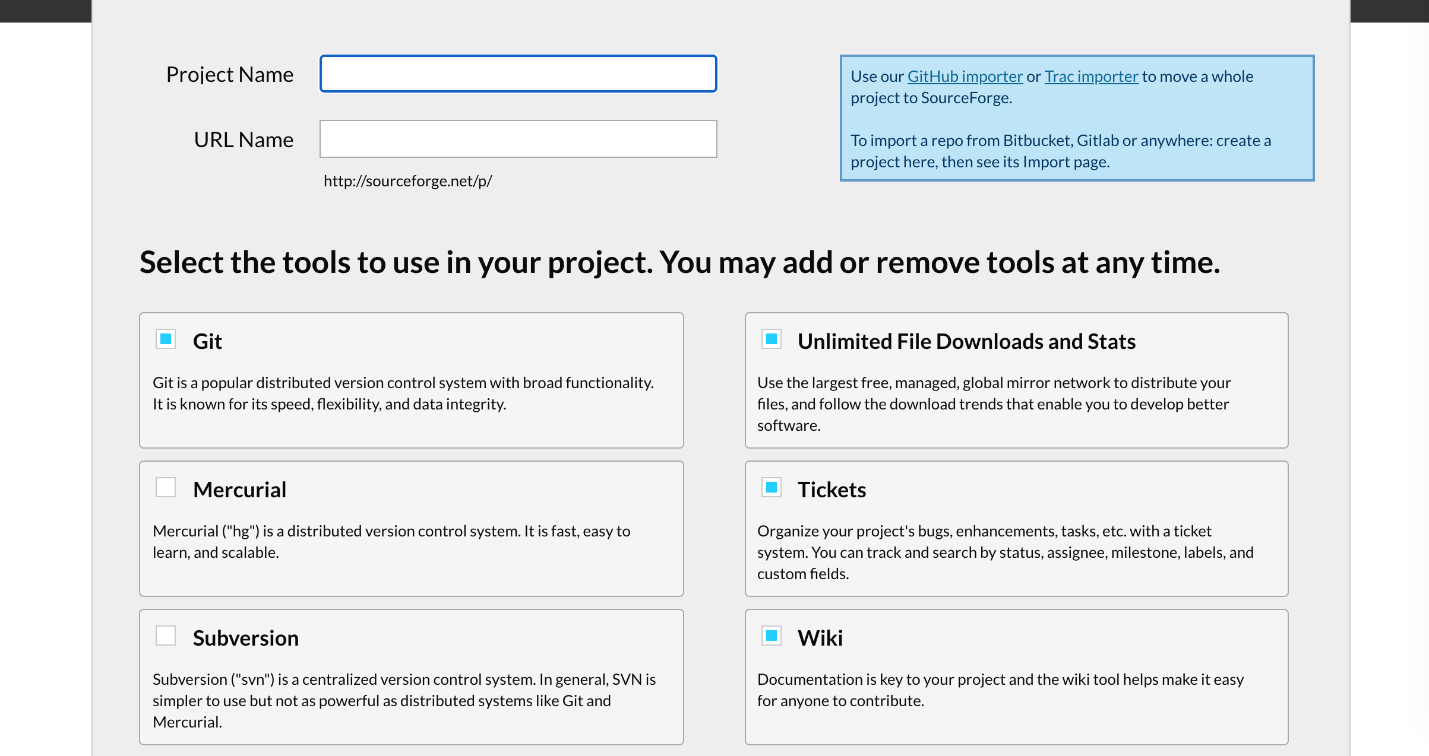Click Unlimited File Downloads and Stats title
The width and height of the screenshot is (1429, 756).
pyautogui.click(x=966, y=342)
